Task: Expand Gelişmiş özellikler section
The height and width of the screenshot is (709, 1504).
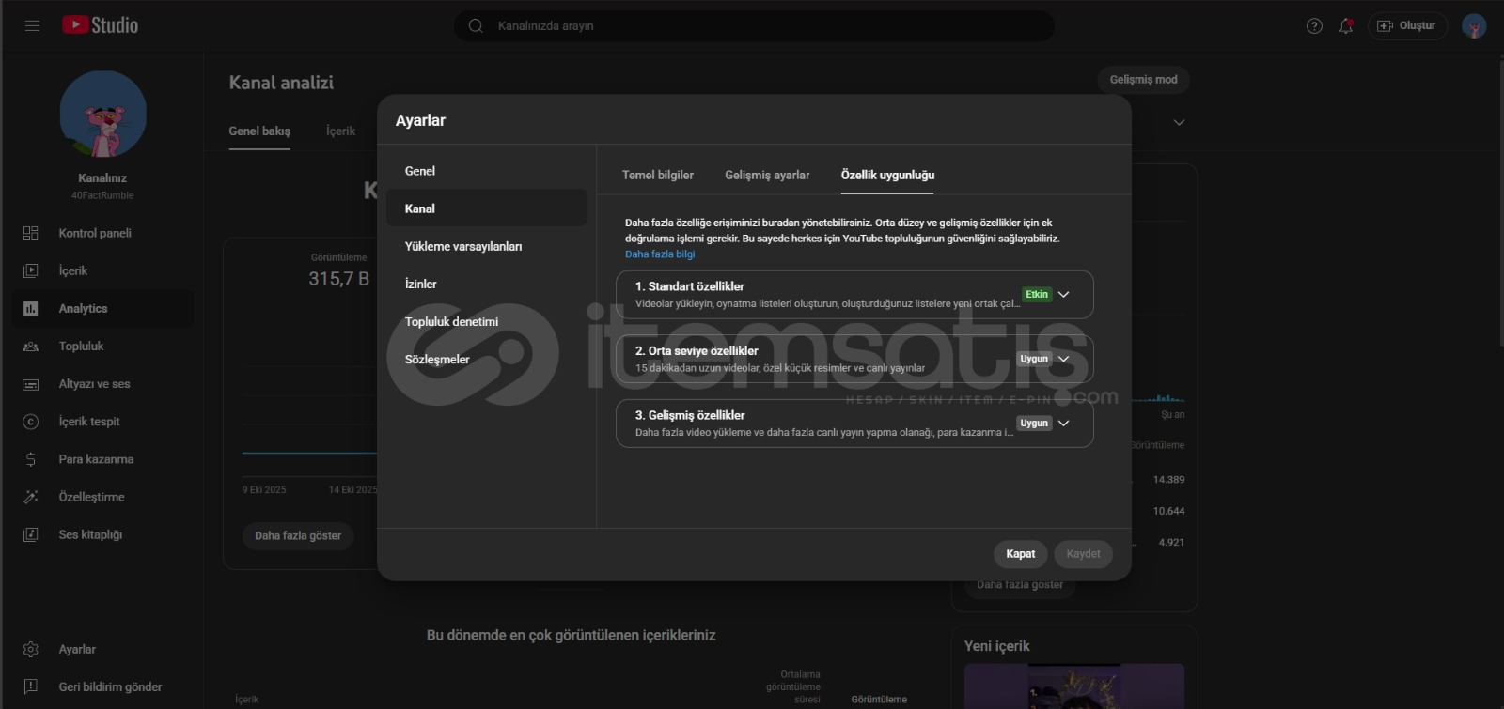Action: coord(1063,424)
